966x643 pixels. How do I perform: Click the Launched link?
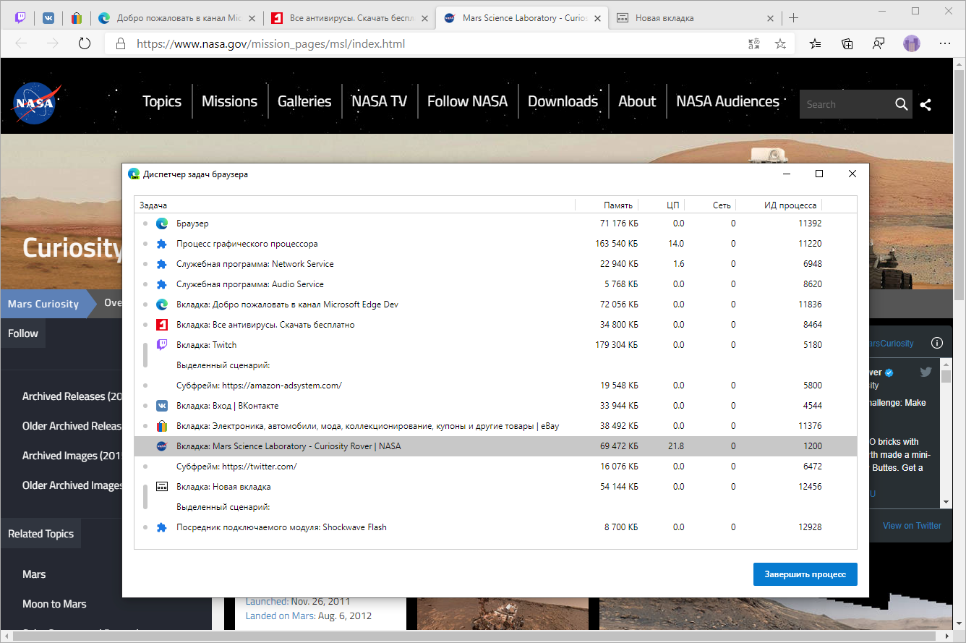[x=267, y=601]
